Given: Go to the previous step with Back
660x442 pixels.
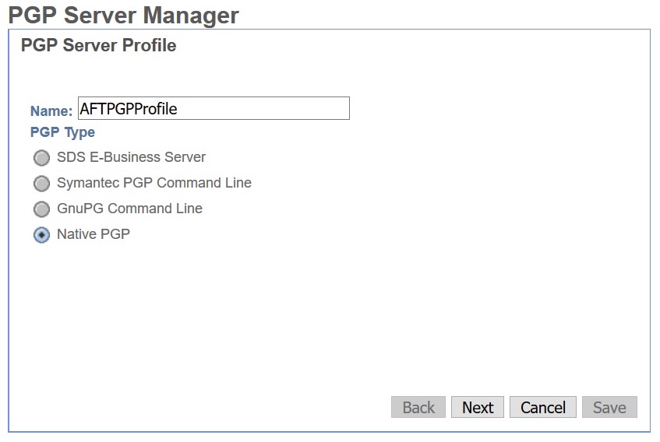Looking at the screenshot, I should coord(418,407).
